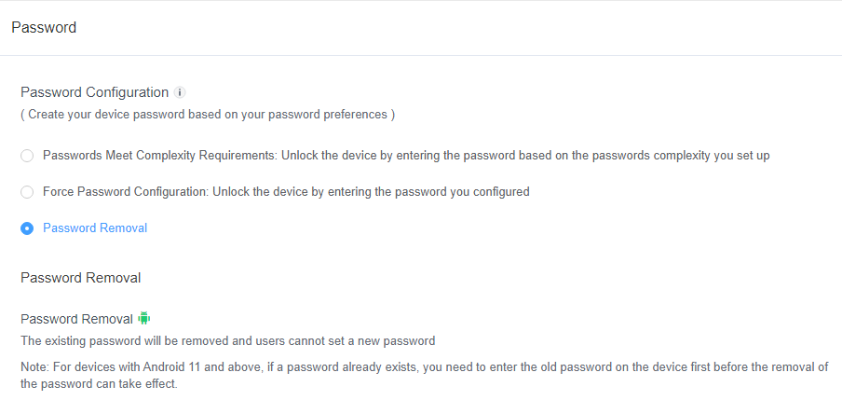The width and height of the screenshot is (842, 414).
Task: Click the info icon beside Password Configuration
Action: click(181, 92)
